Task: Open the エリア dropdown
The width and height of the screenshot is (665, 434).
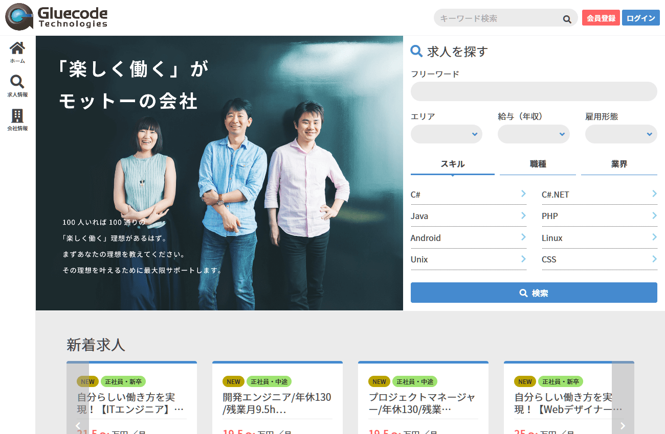Action: point(447,134)
